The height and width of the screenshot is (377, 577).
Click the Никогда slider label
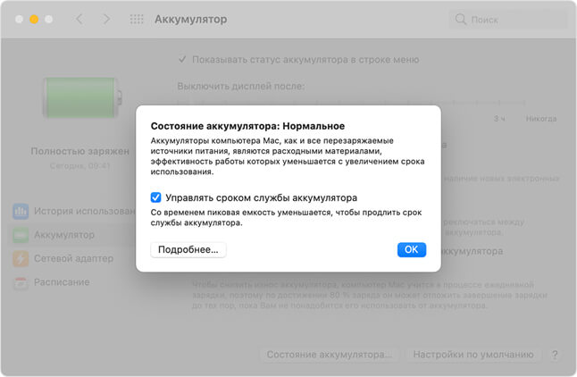coord(541,119)
